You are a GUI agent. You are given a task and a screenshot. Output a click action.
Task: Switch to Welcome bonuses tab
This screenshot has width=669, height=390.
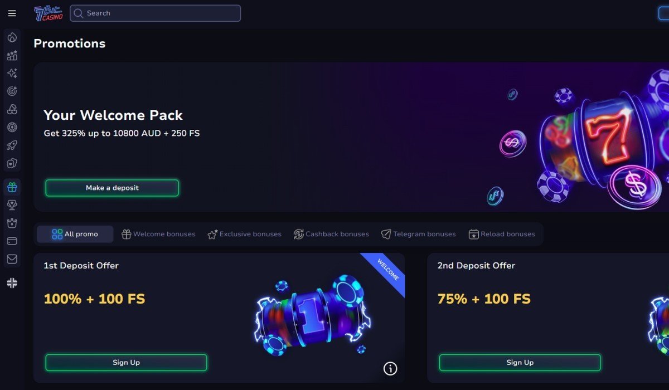[158, 234]
